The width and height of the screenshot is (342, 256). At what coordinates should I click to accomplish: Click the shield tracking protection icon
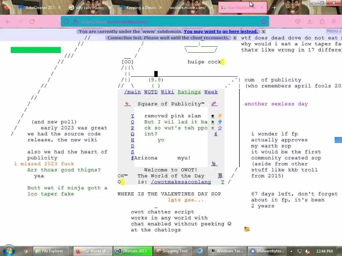click(x=66, y=21)
